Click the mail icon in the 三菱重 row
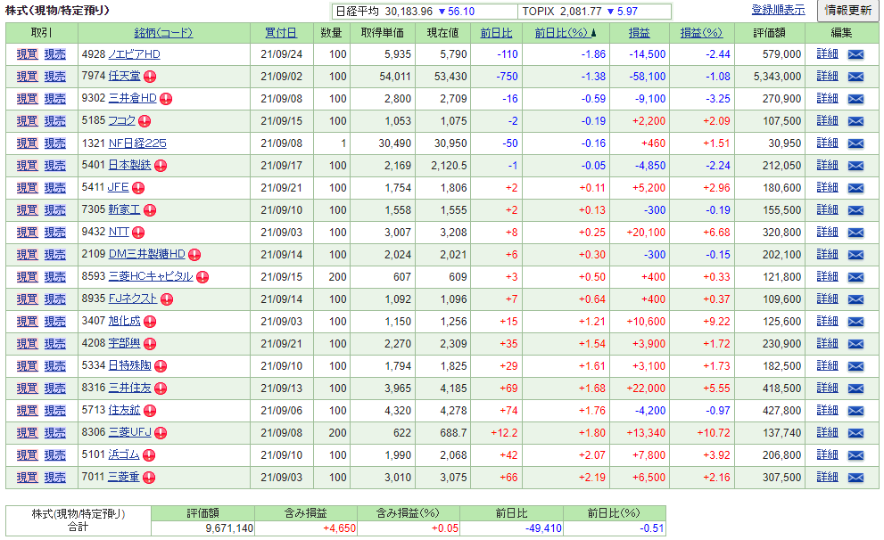This screenshot has height=540, width=884. click(x=855, y=478)
